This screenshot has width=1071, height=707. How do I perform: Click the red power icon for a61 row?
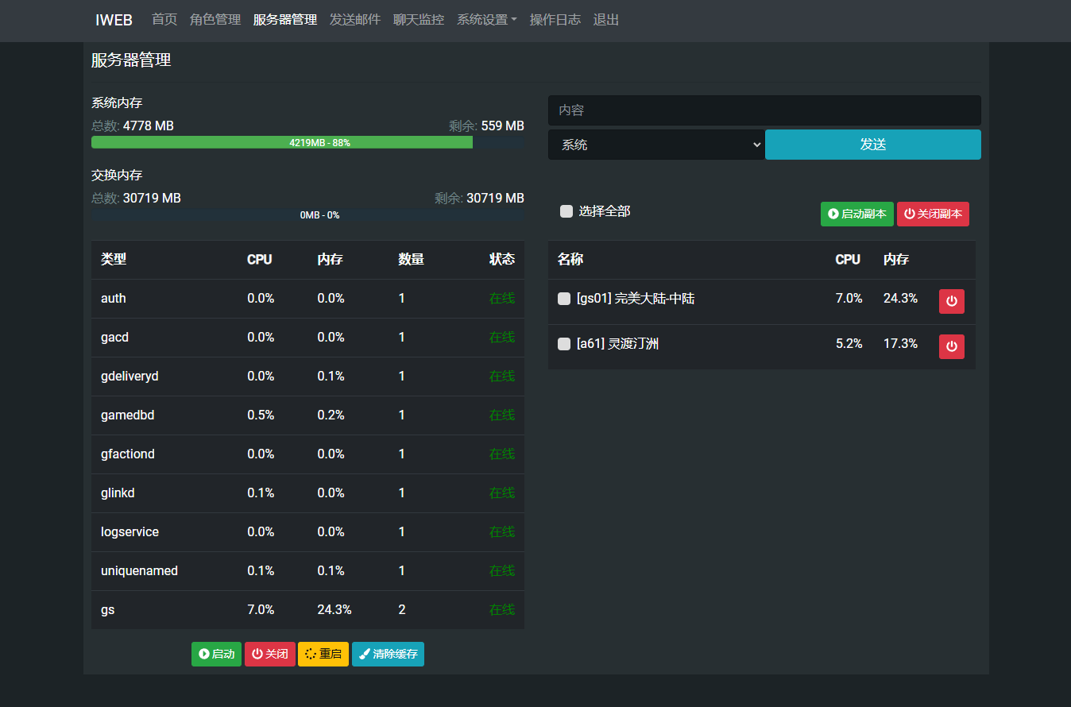(x=952, y=346)
